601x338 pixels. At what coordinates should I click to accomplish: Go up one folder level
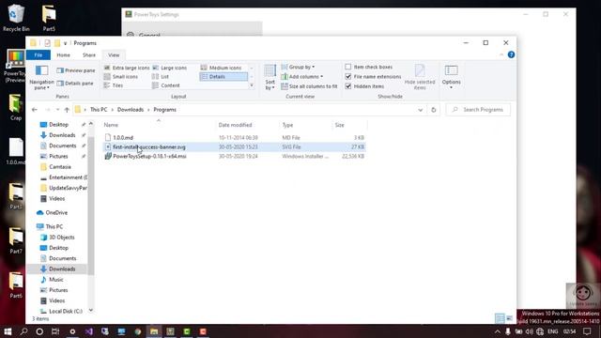click(67, 110)
